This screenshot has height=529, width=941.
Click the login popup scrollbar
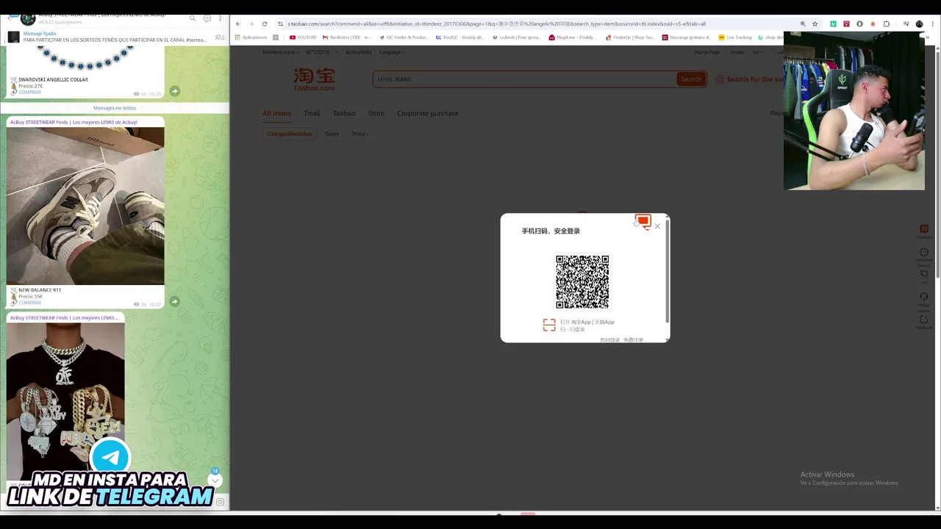(x=667, y=272)
